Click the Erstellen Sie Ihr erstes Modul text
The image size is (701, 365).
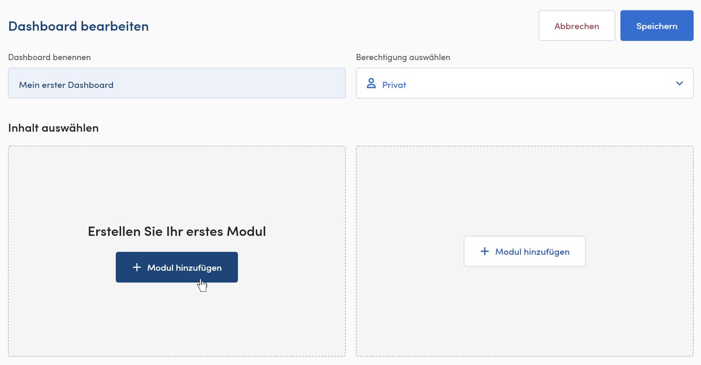pos(176,231)
